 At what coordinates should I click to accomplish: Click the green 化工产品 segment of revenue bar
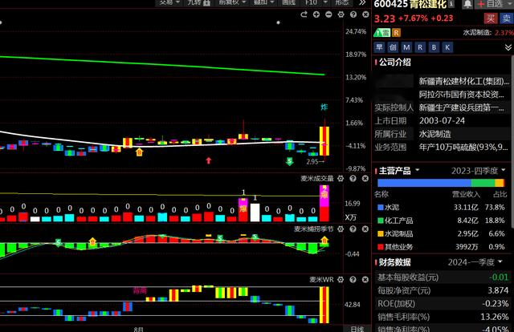[483, 183]
